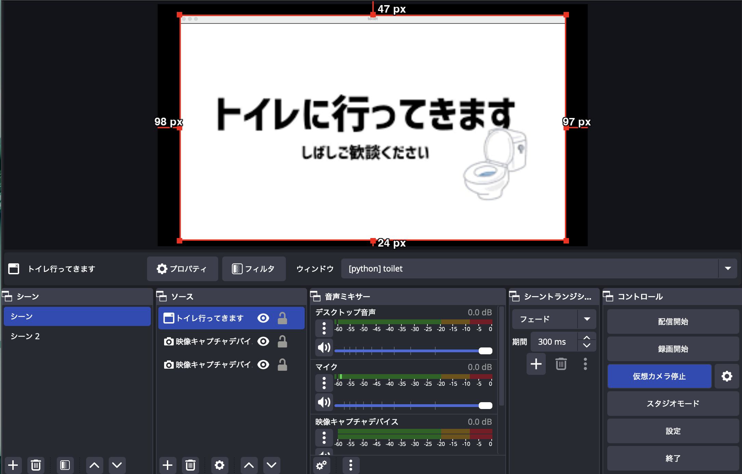Add a new scene transition with plus icon

[x=536, y=364]
